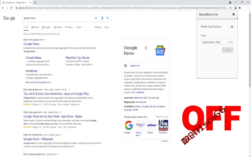Clear the OpenDyslexic Italic font selection

pyautogui.click(x=229, y=42)
